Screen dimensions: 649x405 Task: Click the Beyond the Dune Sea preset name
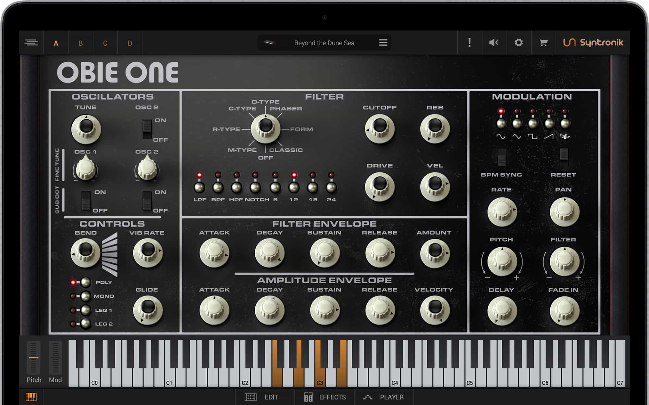coord(324,43)
